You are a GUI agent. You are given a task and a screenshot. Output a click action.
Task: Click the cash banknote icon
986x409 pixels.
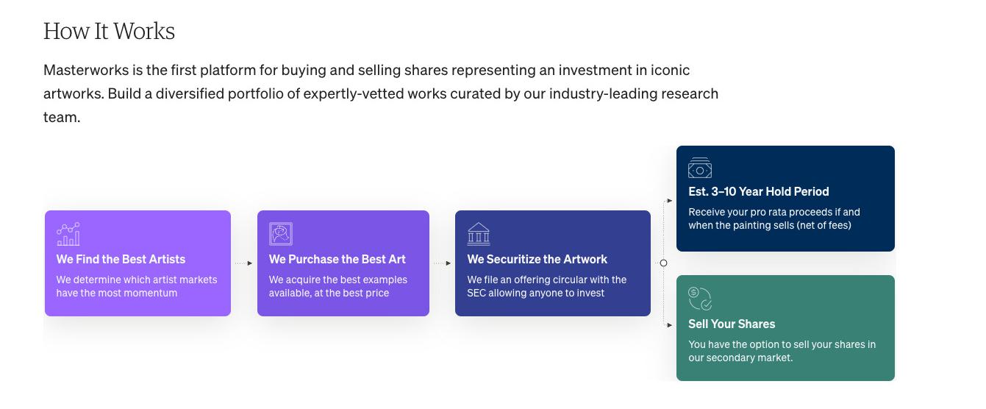(699, 168)
